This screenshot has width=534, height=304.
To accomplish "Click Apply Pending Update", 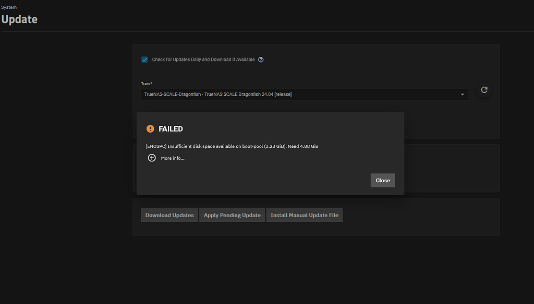I will pos(232,215).
